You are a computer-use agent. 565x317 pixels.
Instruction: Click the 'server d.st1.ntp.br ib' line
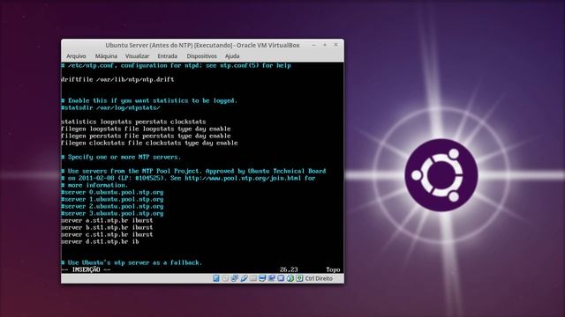click(x=100, y=241)
